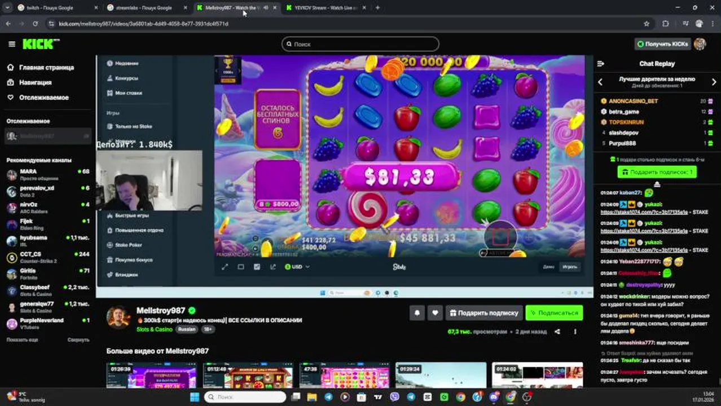Open the browser extensions icon

(666, 24)
